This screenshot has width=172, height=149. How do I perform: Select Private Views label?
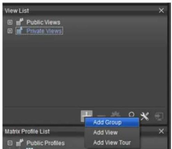[x=44, y=31]
